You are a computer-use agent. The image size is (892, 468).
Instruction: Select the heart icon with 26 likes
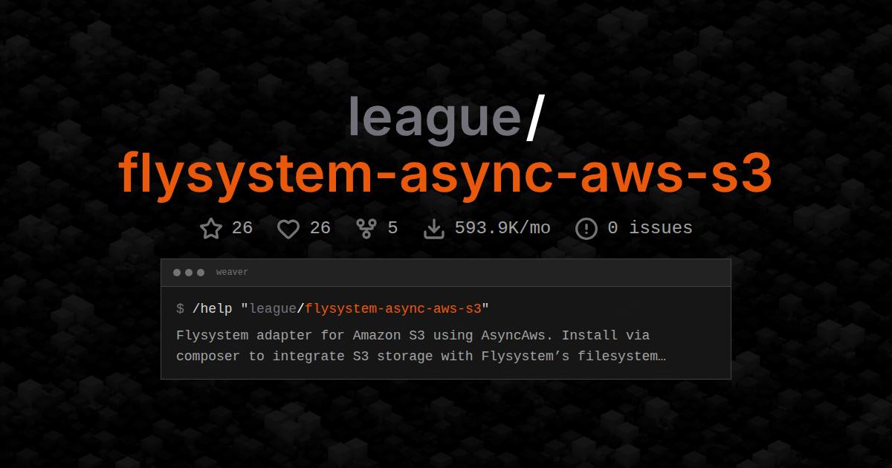tap(289, 228)
